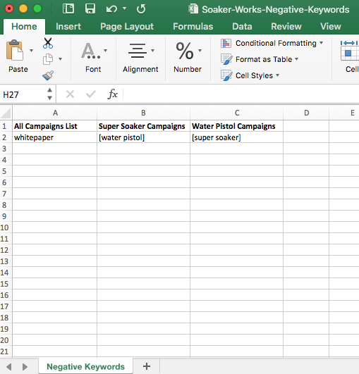Viewport: 359px width, 374px height.
Task: Expand the Font group dropdown arrow
Action: (x=105, y=50)
